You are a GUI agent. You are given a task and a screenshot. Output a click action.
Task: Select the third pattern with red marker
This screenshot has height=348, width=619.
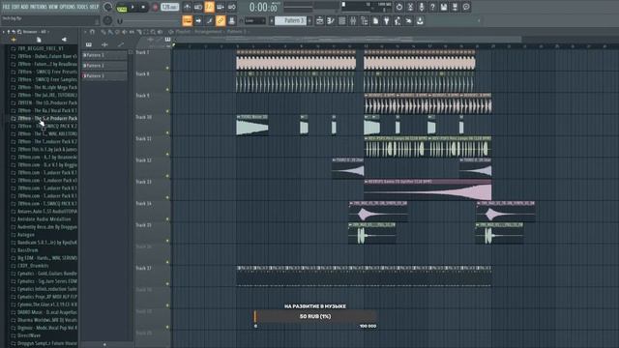tap(104, 75)
